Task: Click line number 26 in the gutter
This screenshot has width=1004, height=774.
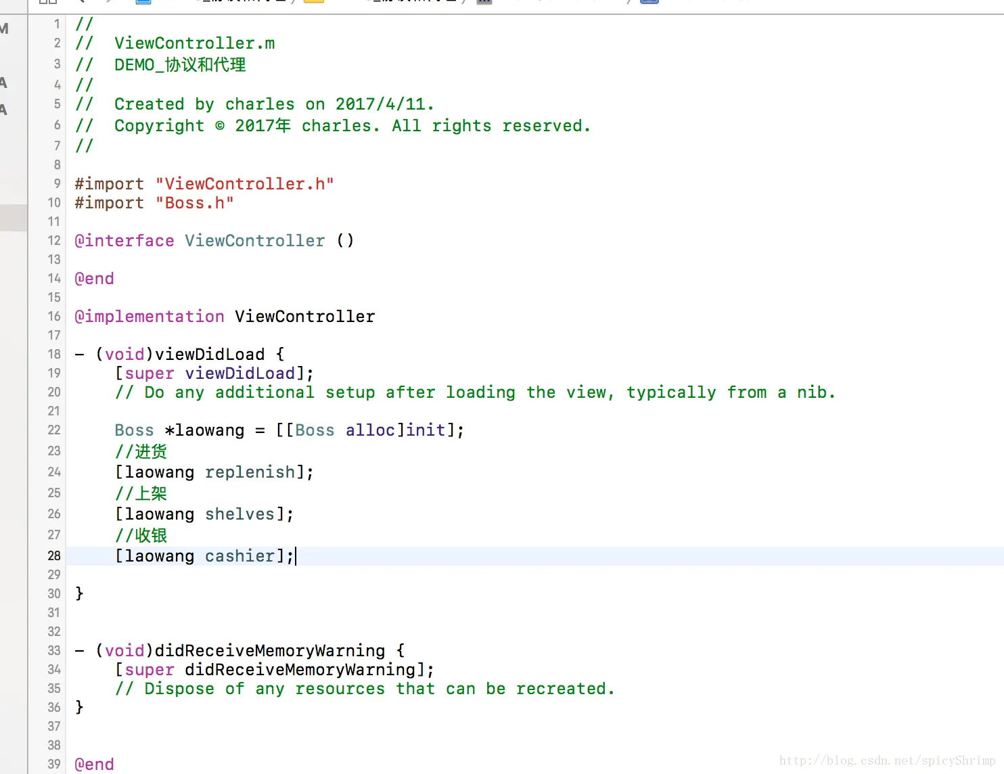Action: (x=54, y=514)
